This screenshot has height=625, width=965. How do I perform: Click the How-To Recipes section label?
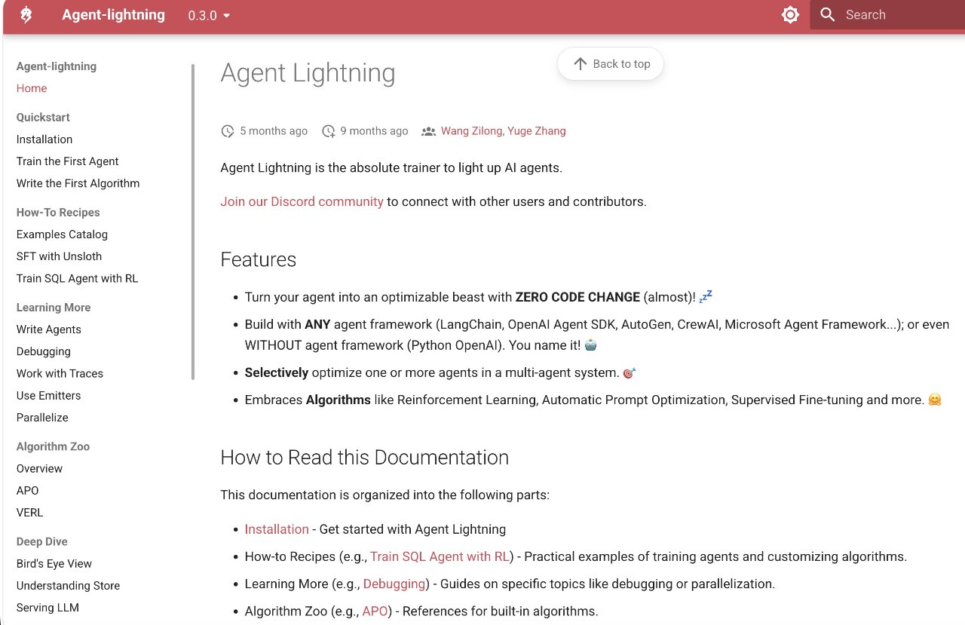[x=58, y=213]
